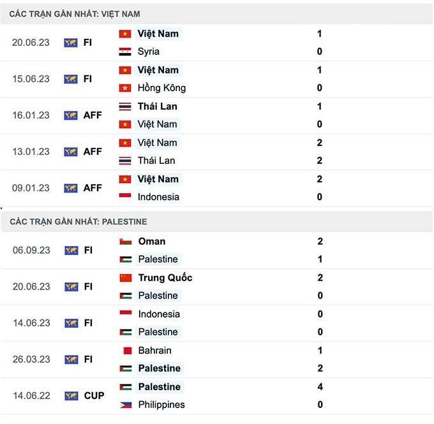Open the Palestine recent matches header
The image size is (434, 424).
79,222
